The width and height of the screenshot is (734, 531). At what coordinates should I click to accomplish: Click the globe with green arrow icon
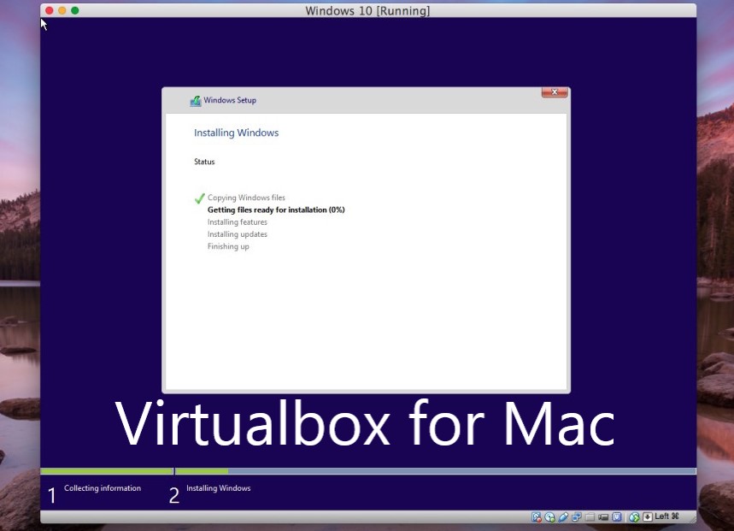coord(634,517)
